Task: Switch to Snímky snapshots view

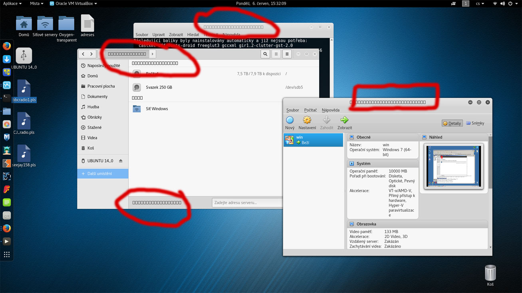Action: (475, 124)
